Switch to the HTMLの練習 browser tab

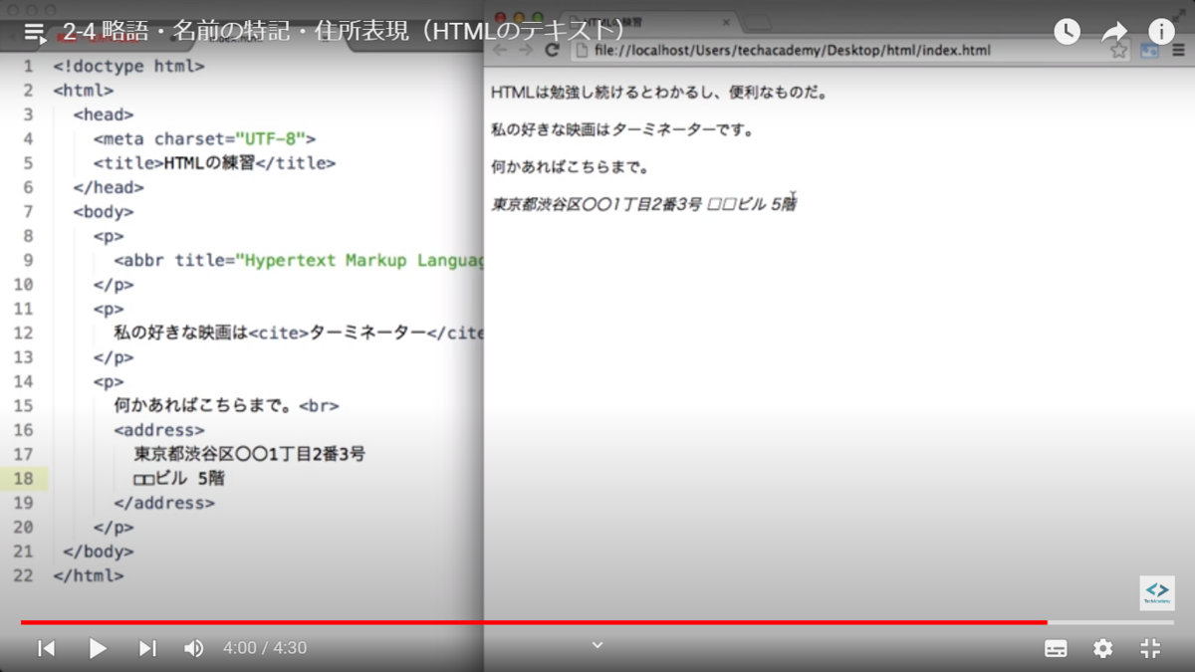pos(617,20)
